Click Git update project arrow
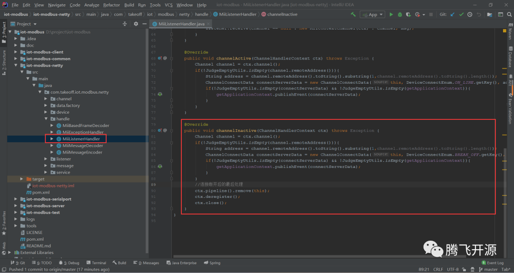 [452, 14]
